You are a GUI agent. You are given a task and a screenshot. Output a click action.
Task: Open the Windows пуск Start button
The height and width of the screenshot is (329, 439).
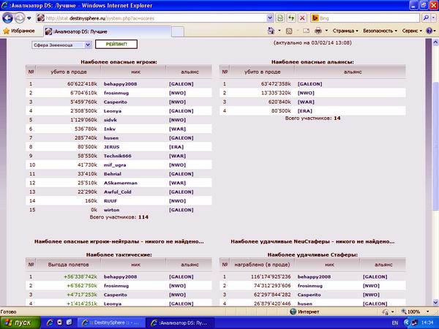18,322
